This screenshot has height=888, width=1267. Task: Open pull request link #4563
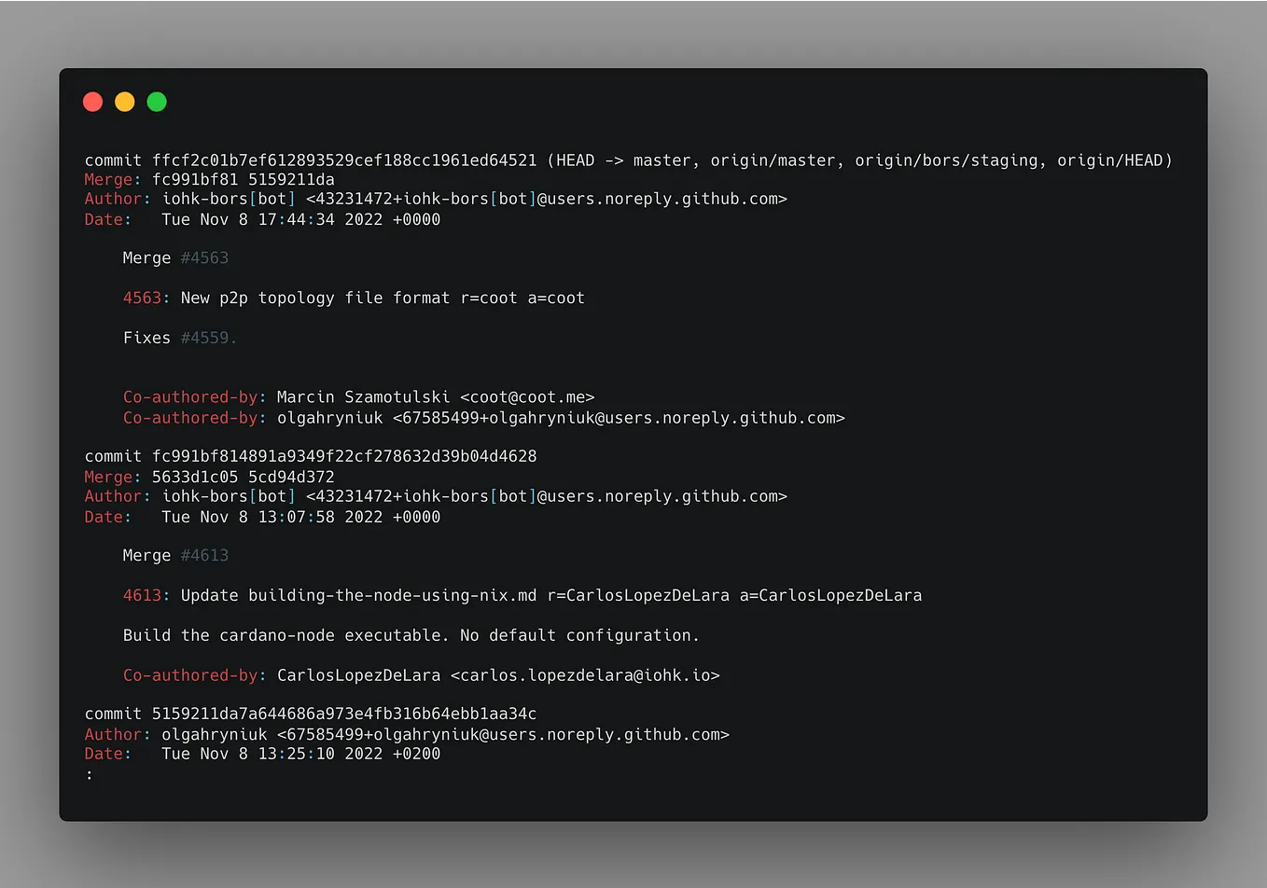tap(204, 257)
